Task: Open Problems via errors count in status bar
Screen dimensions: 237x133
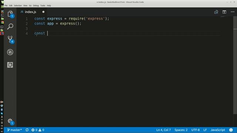Action: click(34, 130)
